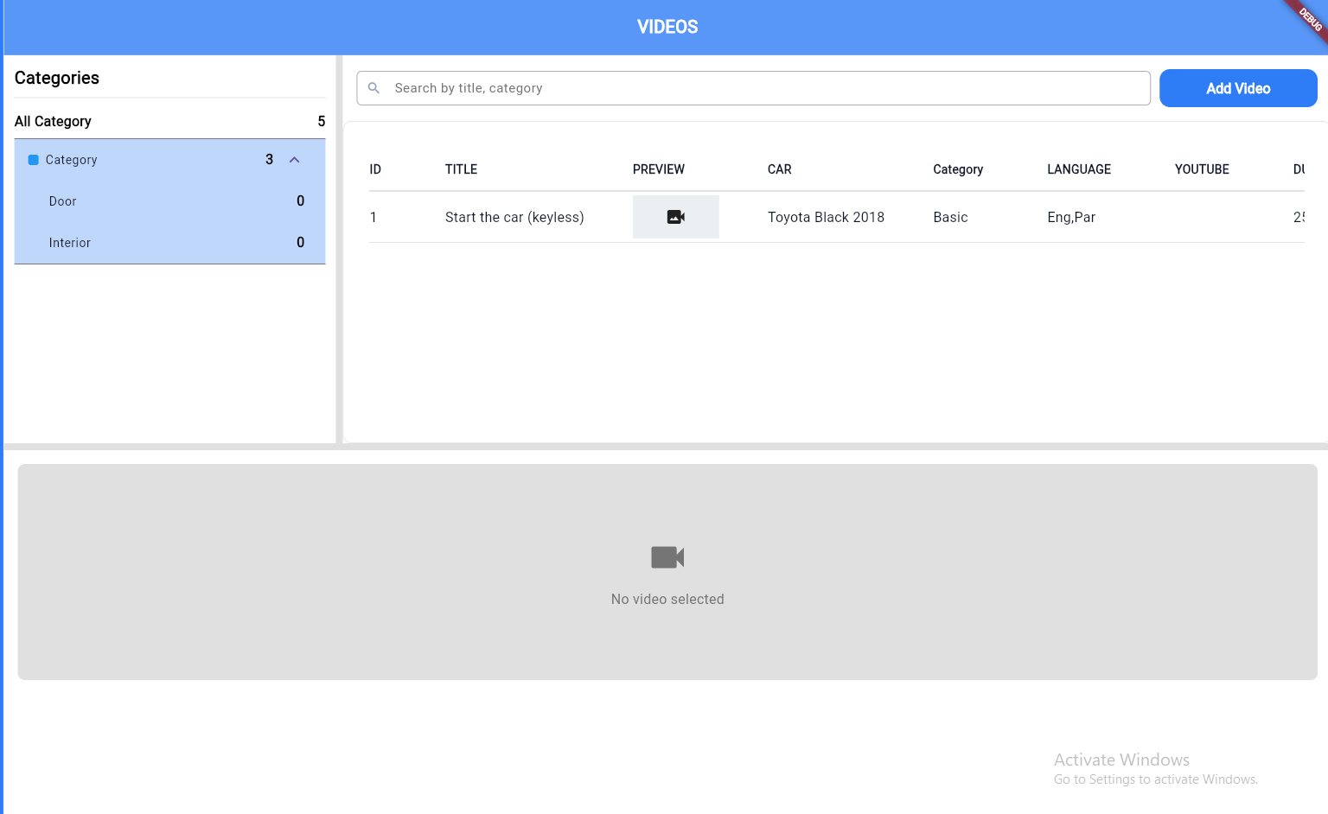Click the DEBUG corner banner
The height and width of the screenshot is (814, 1328).
click(1309, 19)
